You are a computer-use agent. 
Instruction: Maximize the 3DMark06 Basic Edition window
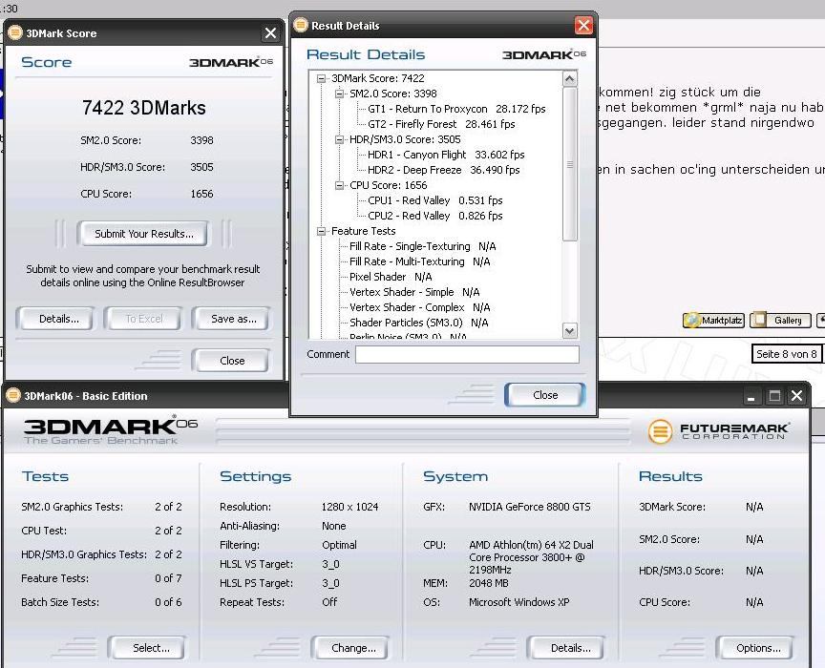[x=774, y=396]
